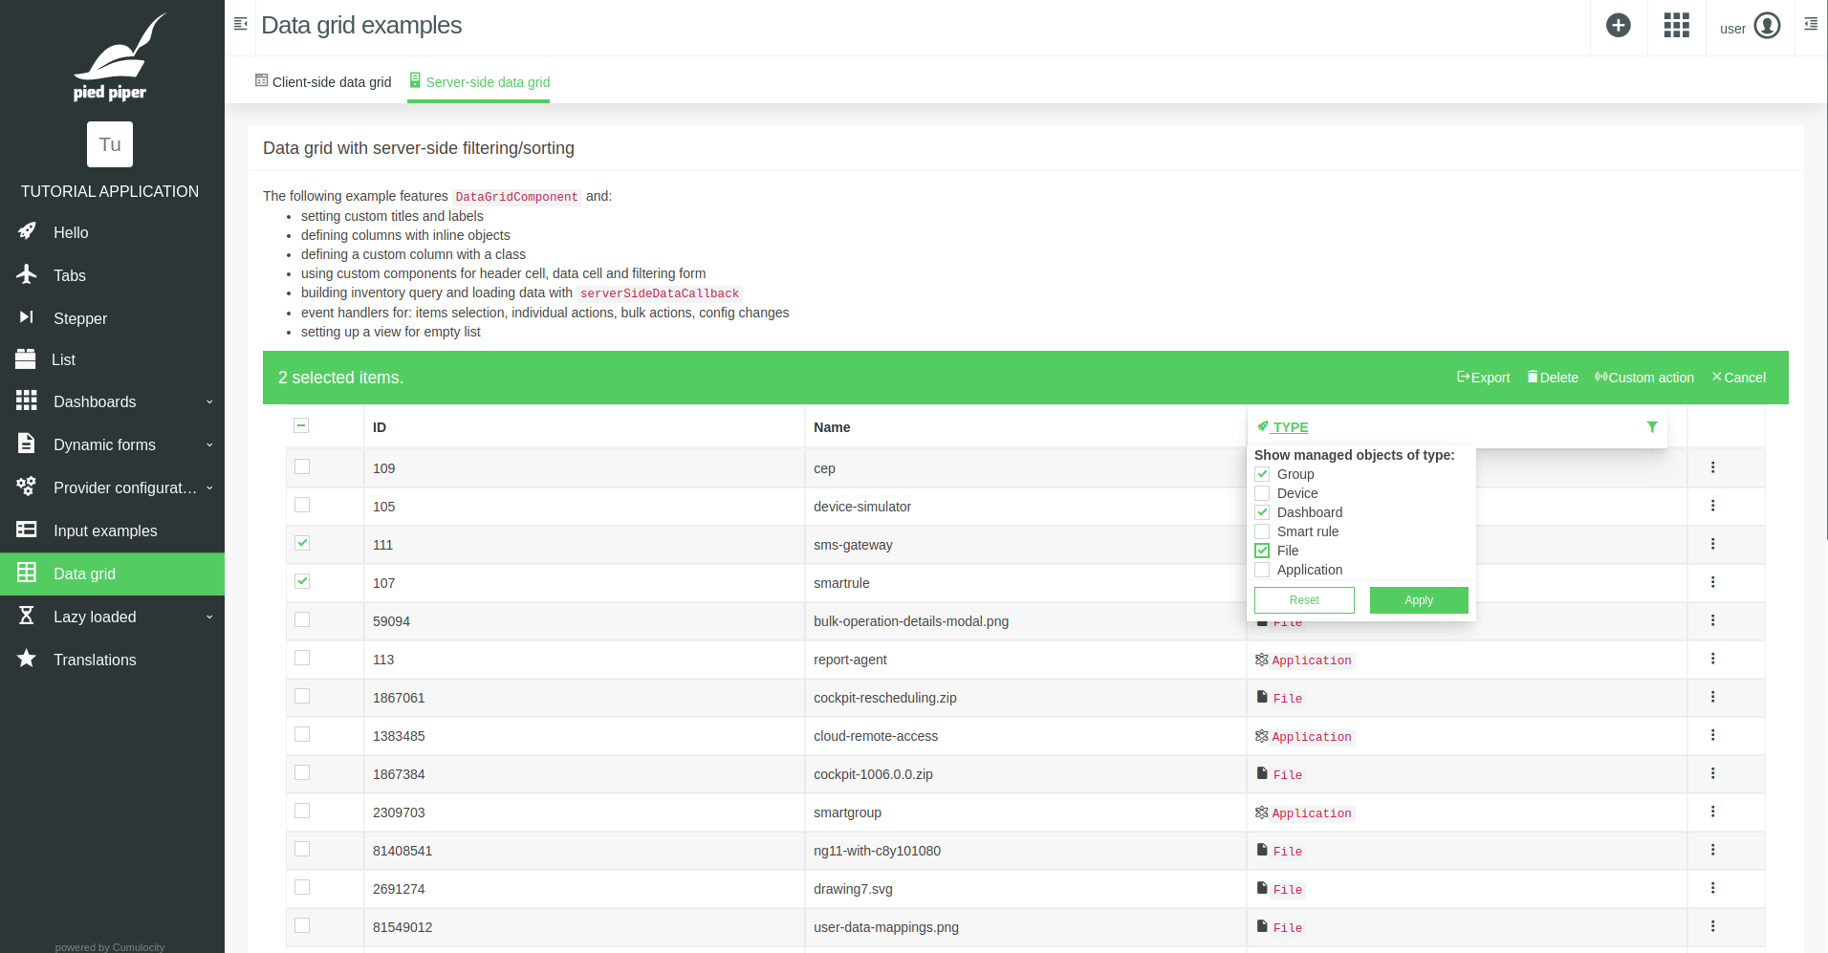Viewport: 1828px width, 953px height.
Task: Open row actions menu for cloud-remote-access
Action: pyautogui.click(x=1712, y=735)
